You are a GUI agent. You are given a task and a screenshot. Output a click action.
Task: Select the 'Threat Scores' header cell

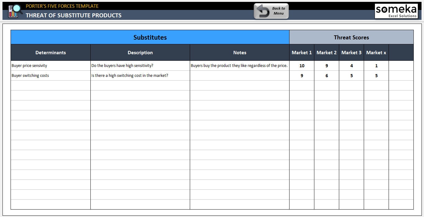click(351, 37)
